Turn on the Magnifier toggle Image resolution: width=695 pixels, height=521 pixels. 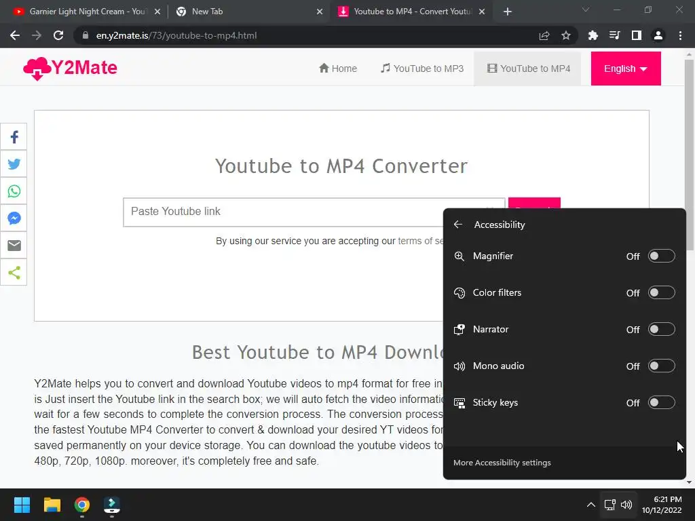[x=661, y=256]
